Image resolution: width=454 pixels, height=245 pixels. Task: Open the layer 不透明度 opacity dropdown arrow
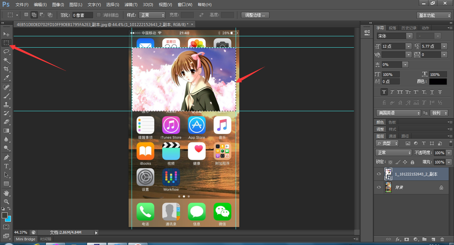click(449, 152)
